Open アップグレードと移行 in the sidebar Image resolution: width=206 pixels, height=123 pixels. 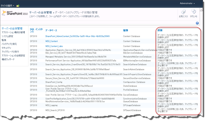coord(10,52)
